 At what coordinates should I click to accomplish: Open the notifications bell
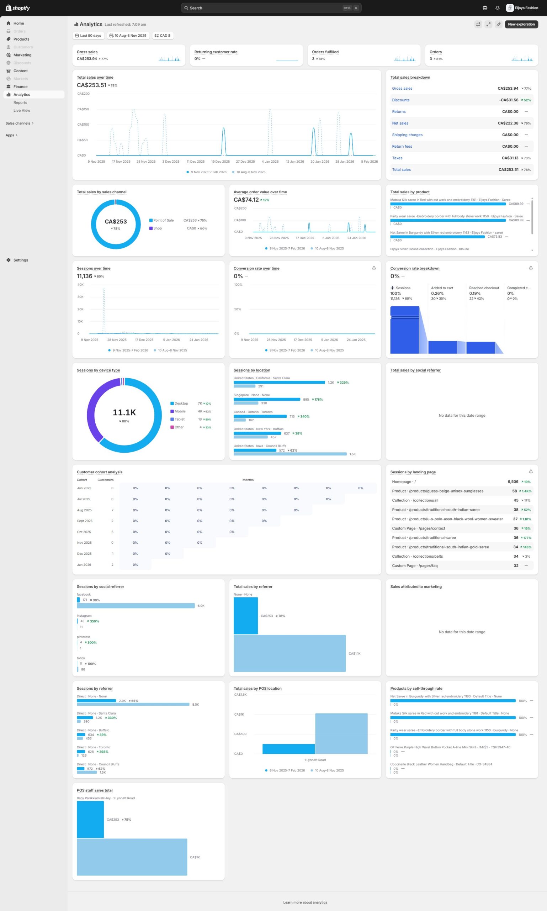pyautogui.click(x=497, y=8)
